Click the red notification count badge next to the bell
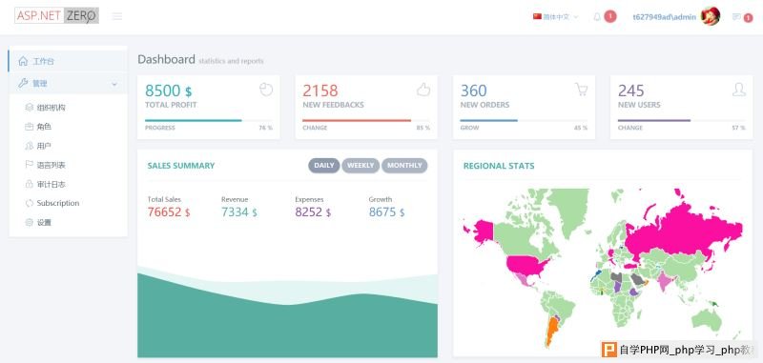Screen dimensions: 763x363 click(610, 16)
